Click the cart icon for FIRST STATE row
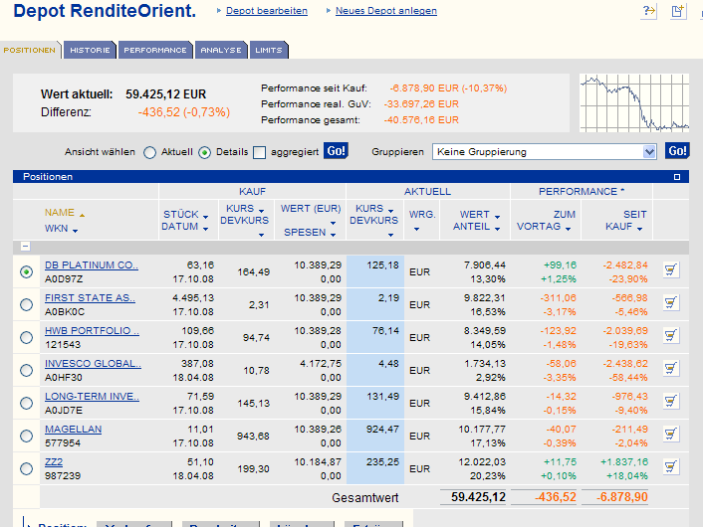Viewport: 703px width, 527px height. 670,303
